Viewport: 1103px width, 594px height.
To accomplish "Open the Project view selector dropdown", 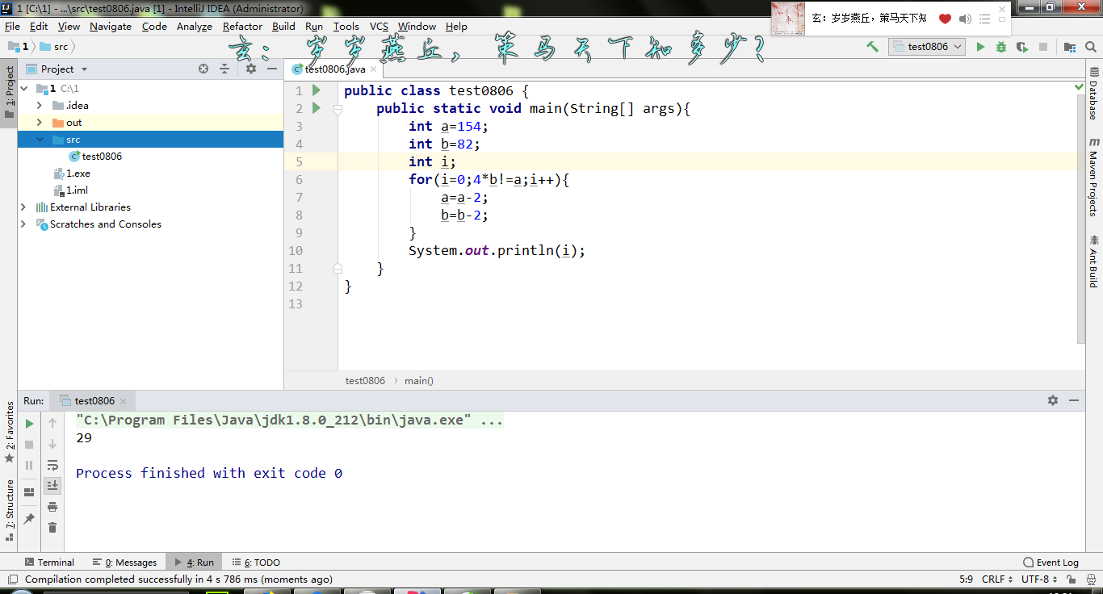I will pos(57,69).
